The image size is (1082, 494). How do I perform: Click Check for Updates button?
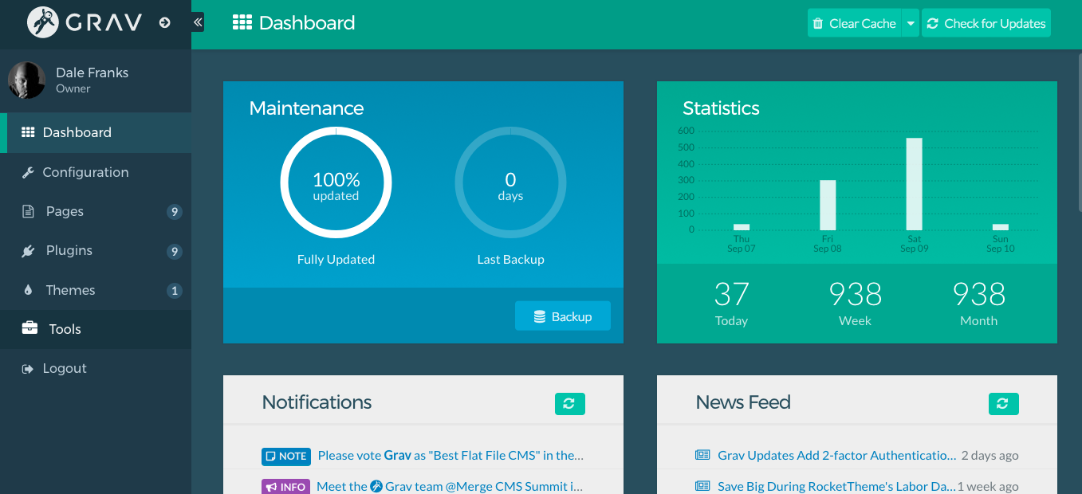[x=986, y=23]
